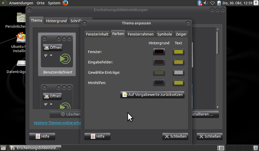Click the battery status icon
The height and width of the screenshot is (151, 259).
point(219,3)
